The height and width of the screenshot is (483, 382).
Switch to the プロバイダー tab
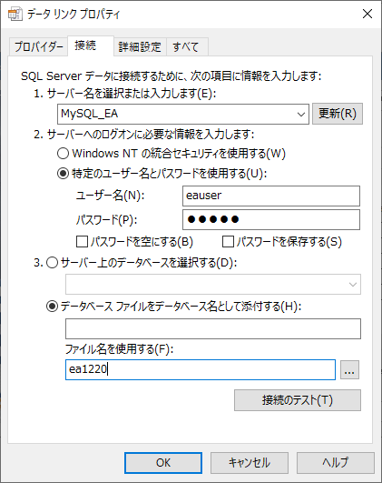point(38,47)
